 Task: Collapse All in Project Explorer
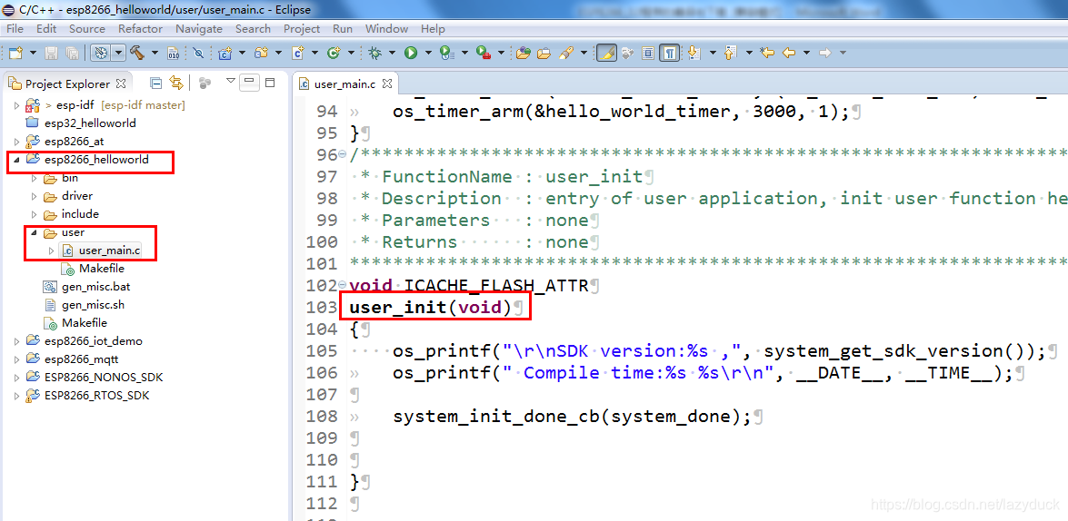(156, 83)
